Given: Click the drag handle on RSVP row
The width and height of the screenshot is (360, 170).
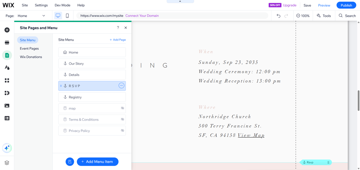Looking at the screenshot, I should tap(61, 86).
